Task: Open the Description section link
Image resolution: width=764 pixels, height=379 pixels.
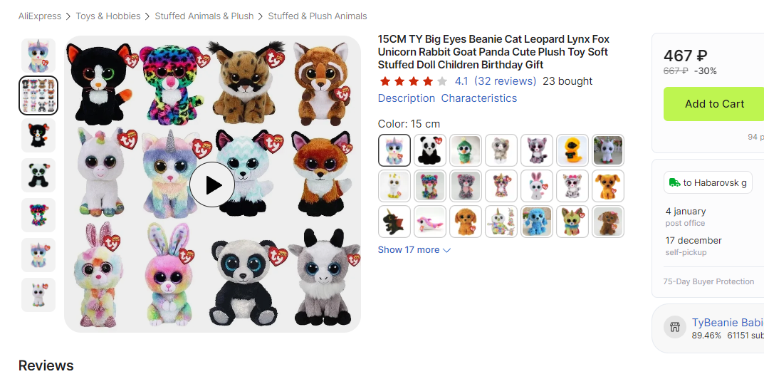Action: coord(406,98)
